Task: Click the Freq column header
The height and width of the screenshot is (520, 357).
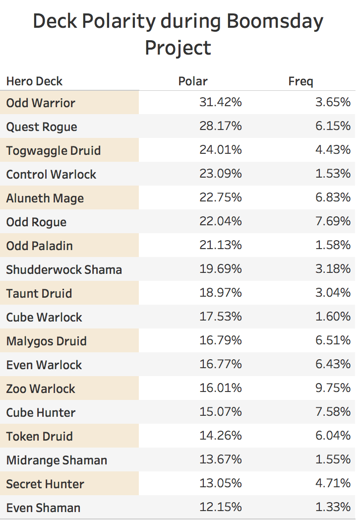Action: (300, 81)
